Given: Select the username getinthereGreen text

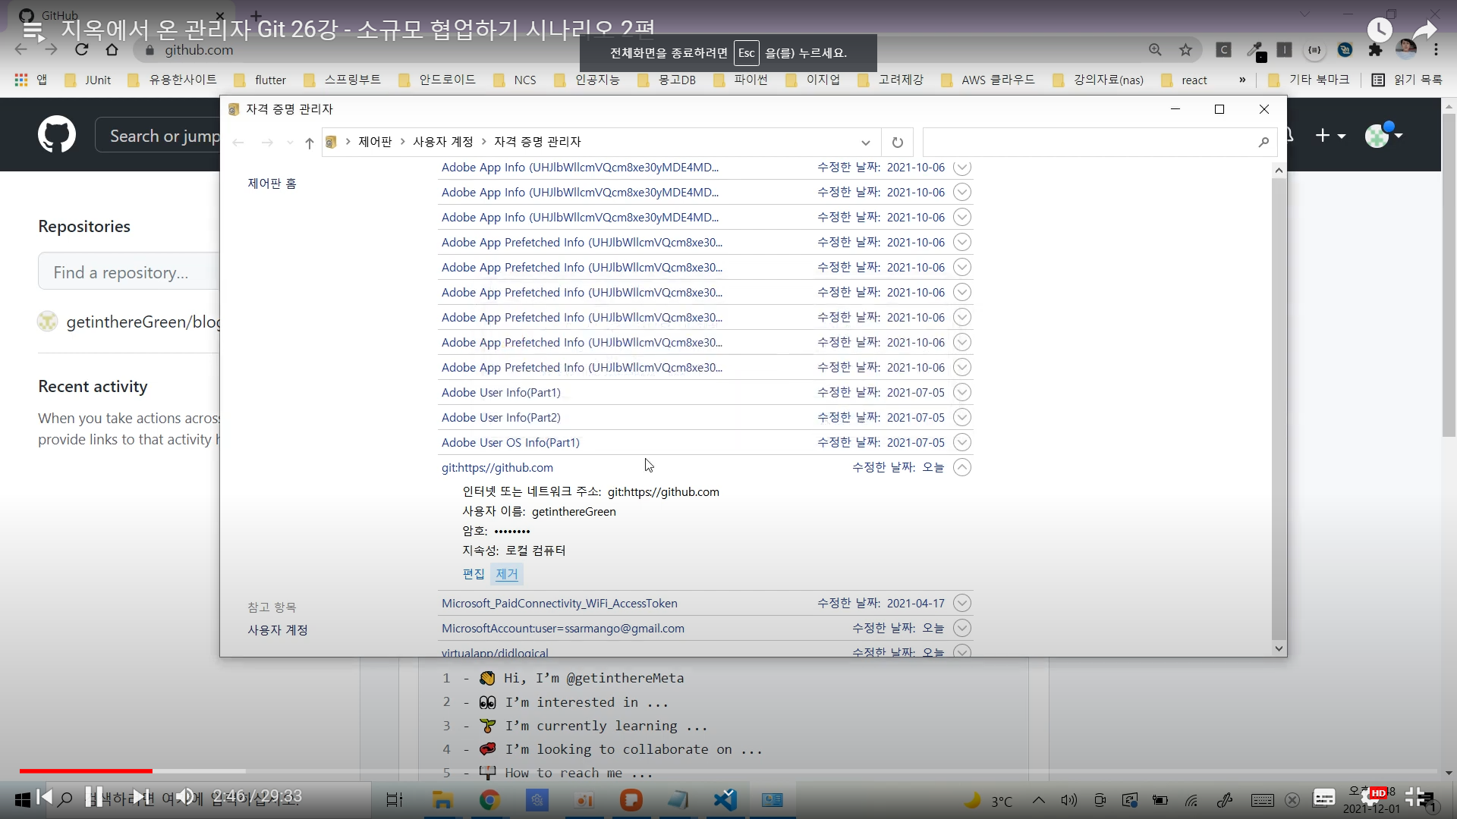Looking at the screenshot, I should click(x=574, y=511).
